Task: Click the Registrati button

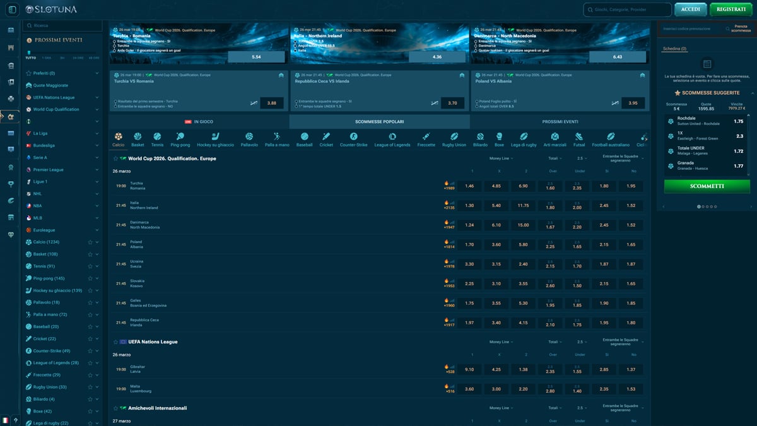Action: pyautogui.click(x=731, y=9)
